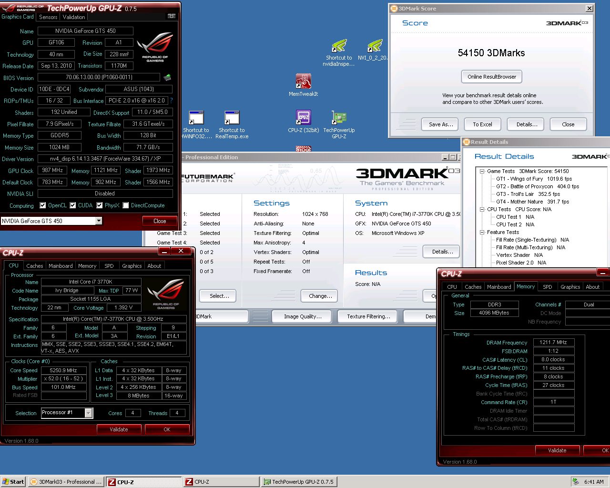Open the MemTweakIt desktop icon
This screenshot has width=610, height=488.
pyautogui.click(x=303, y=85)
